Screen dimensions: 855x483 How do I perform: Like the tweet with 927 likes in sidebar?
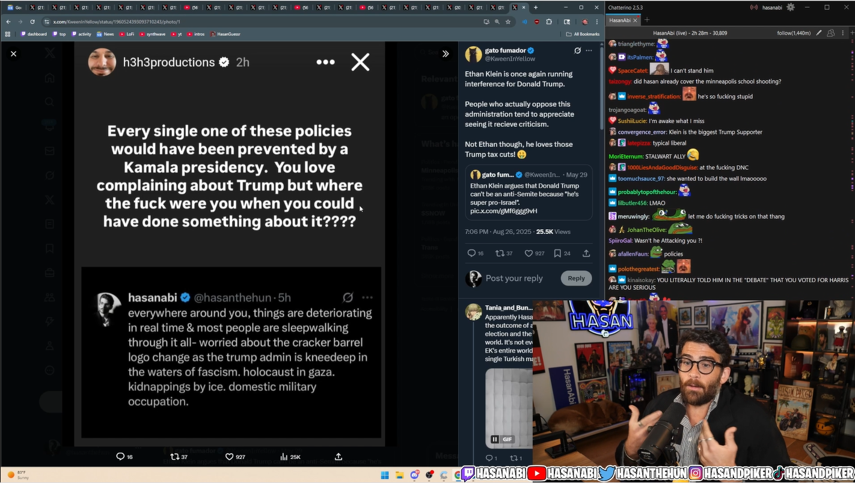(529, 253)
